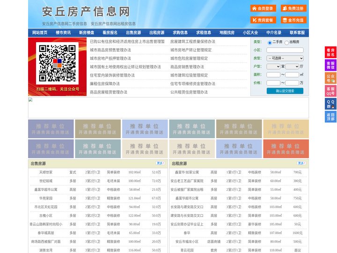The height and width of the screenshot is (253, 337).
Task: Open link 城市商品房预售管理办法
Action: coord(110,50)
